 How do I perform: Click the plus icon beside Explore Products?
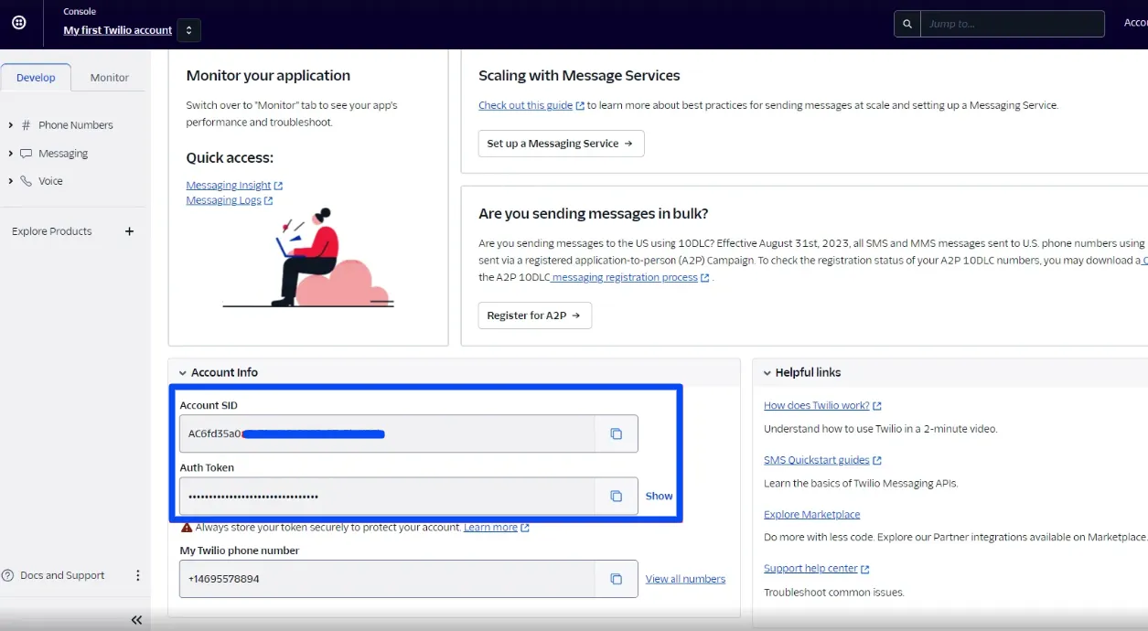pos(129,231)
